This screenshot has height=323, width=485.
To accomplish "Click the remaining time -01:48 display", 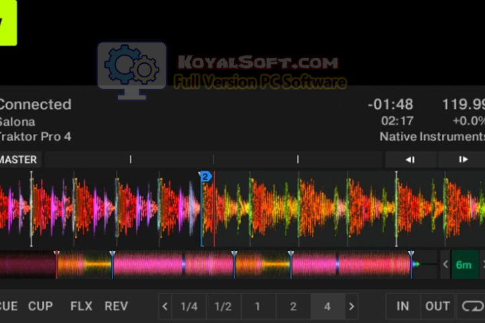I will [390, 104].
